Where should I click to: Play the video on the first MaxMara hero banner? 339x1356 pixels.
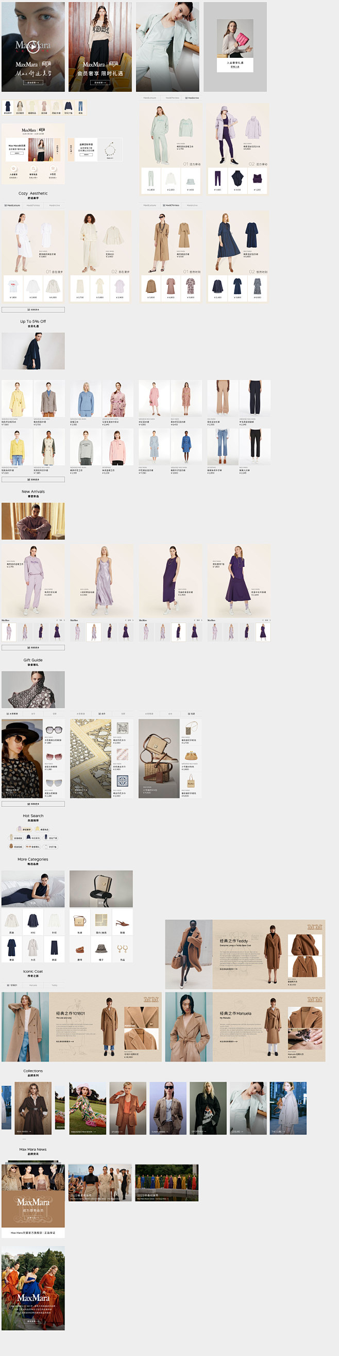pos(32,46)
